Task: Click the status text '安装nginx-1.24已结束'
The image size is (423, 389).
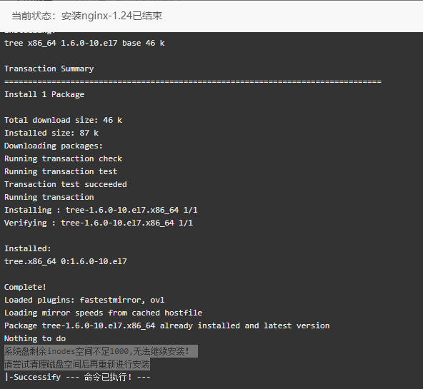Action: click(x=111, y=16)
